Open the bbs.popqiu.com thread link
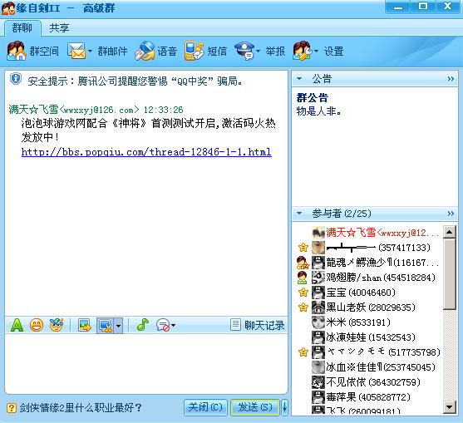The height and width of the screenshot is (423, 463). point(146,152)
